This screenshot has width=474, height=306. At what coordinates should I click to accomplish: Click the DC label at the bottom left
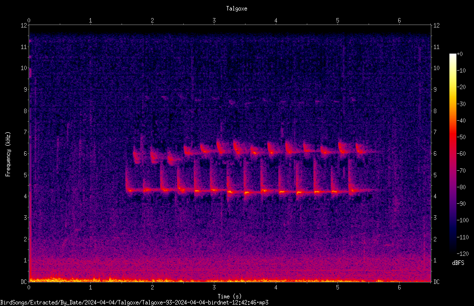[x=24, y=281]
